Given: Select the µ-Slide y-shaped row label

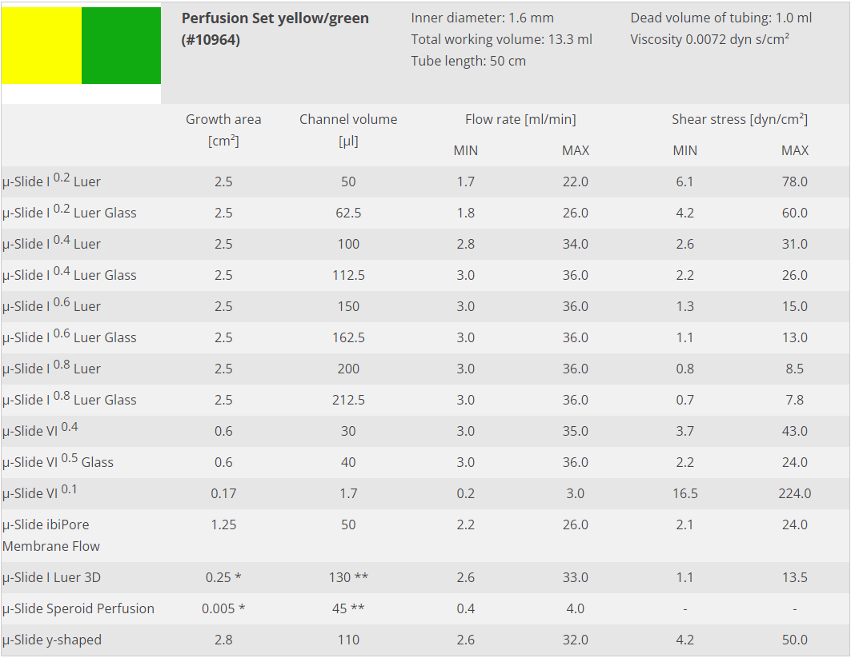Looking at the screenshot, I should [x=52, y=640].
